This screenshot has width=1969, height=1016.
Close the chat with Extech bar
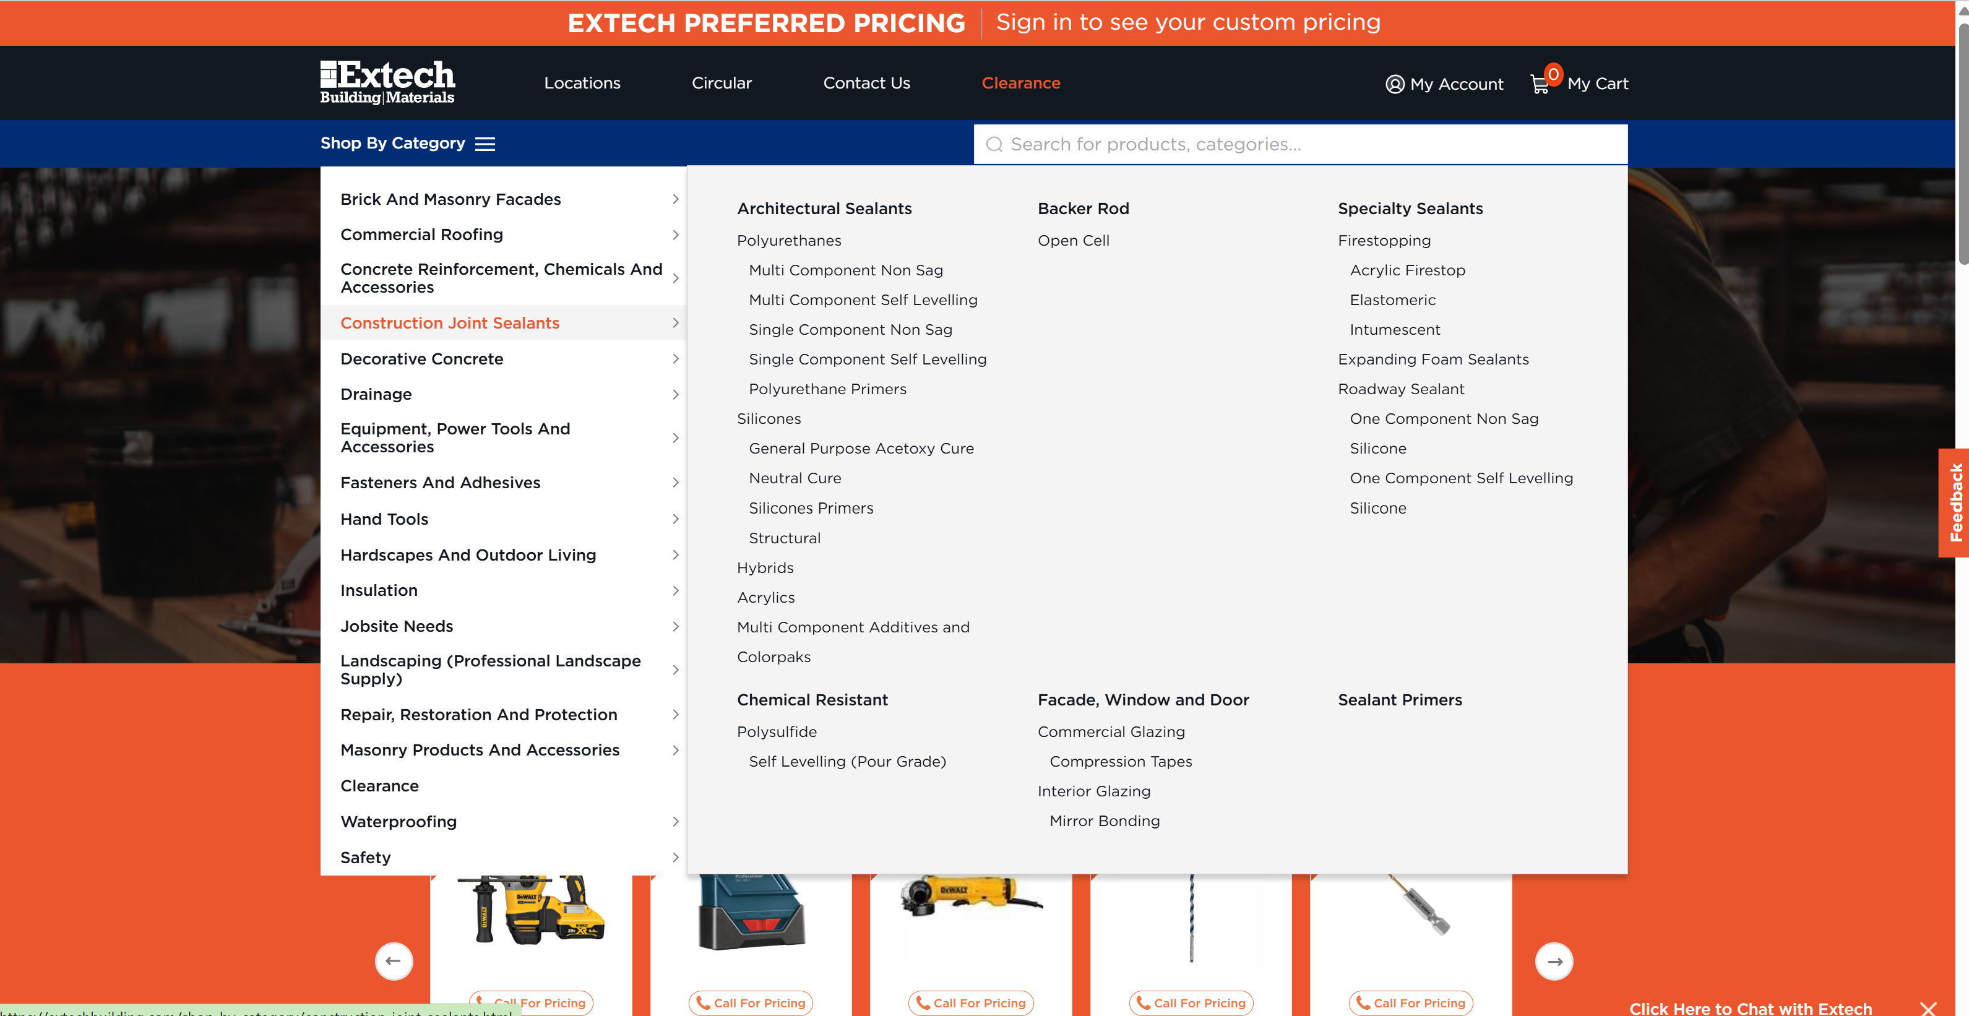1928,1009
